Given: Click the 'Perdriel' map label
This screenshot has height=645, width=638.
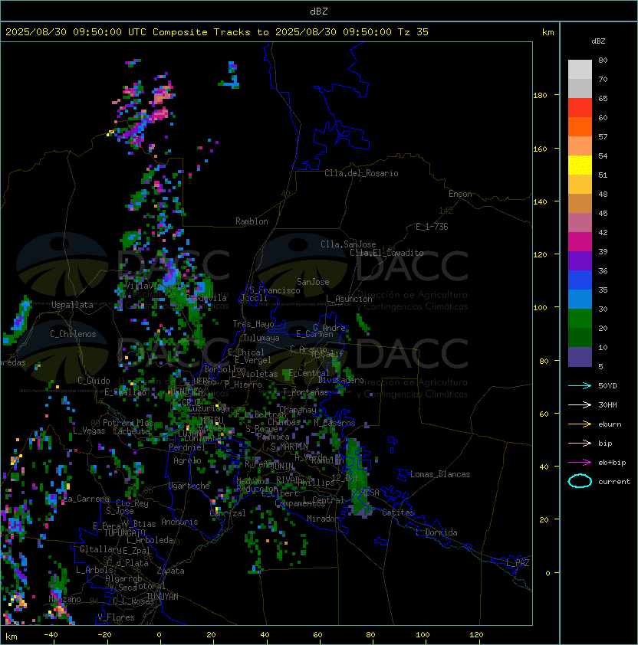Looking at the screenshot, I should (186, 447).
